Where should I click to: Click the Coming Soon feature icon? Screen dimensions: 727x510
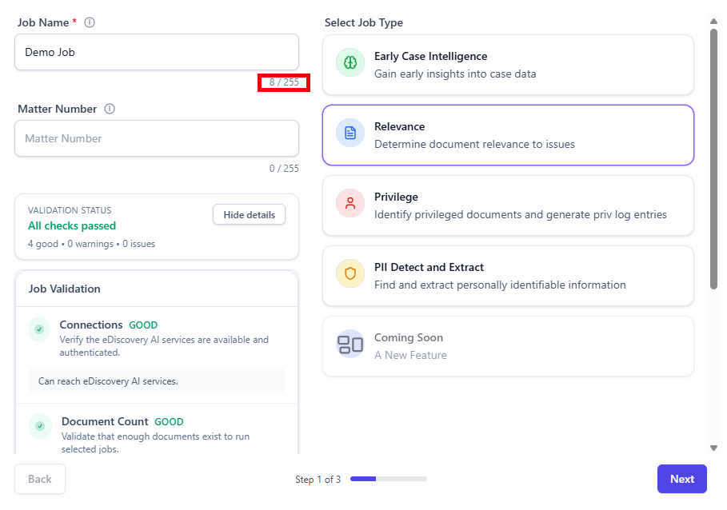point(350,344)
